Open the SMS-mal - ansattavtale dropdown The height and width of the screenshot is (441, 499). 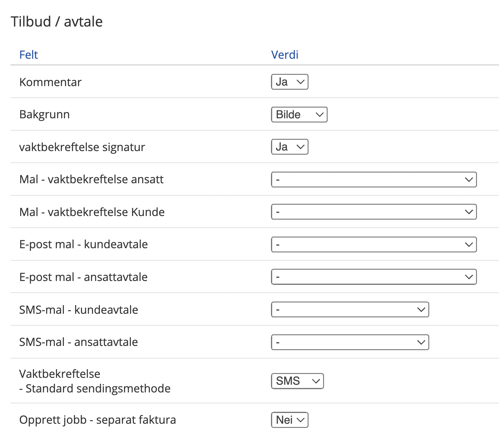click(350, 342)
